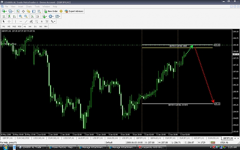240x150 pixels.
Task: Expand the Indicators list dropdown arrow
Action: pyautogui.click(x=46, y=16)
